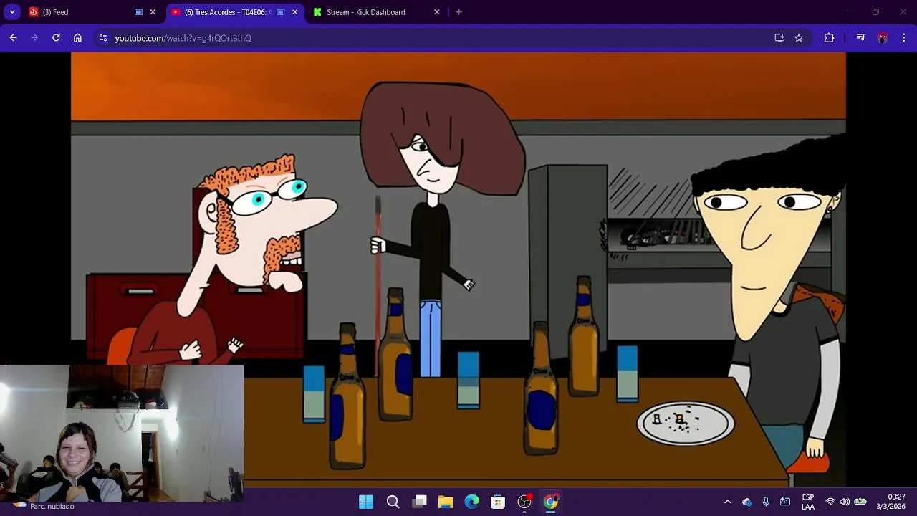Open Task View on the taskbar
Screen dimensions: 917x516
point(419,502)
